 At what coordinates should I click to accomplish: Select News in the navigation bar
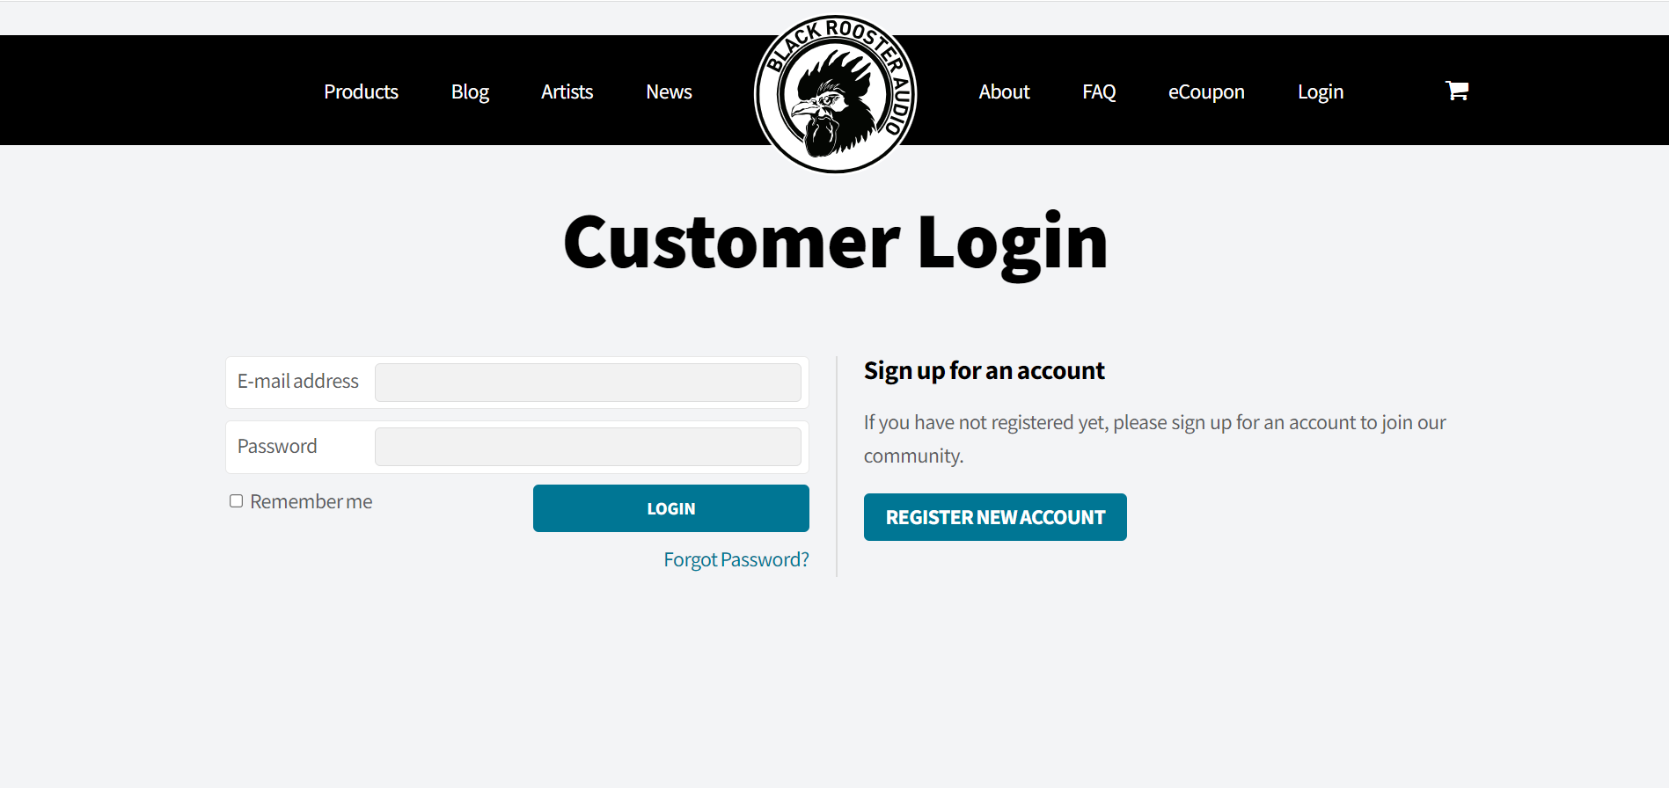[669, 91]
